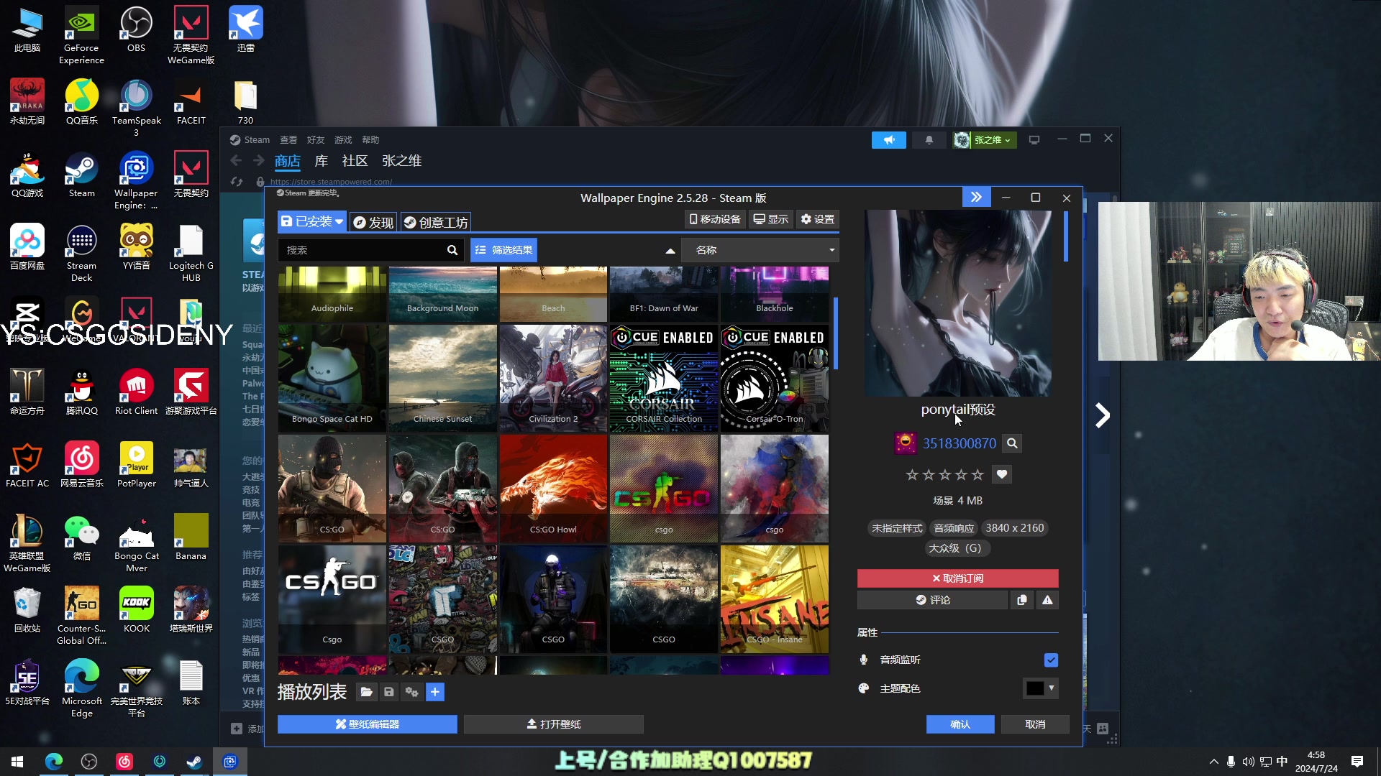Open the Installed (已安装) tab dropdown
Viewport: 1381px width, 776px height.
[x=312, y=221]
